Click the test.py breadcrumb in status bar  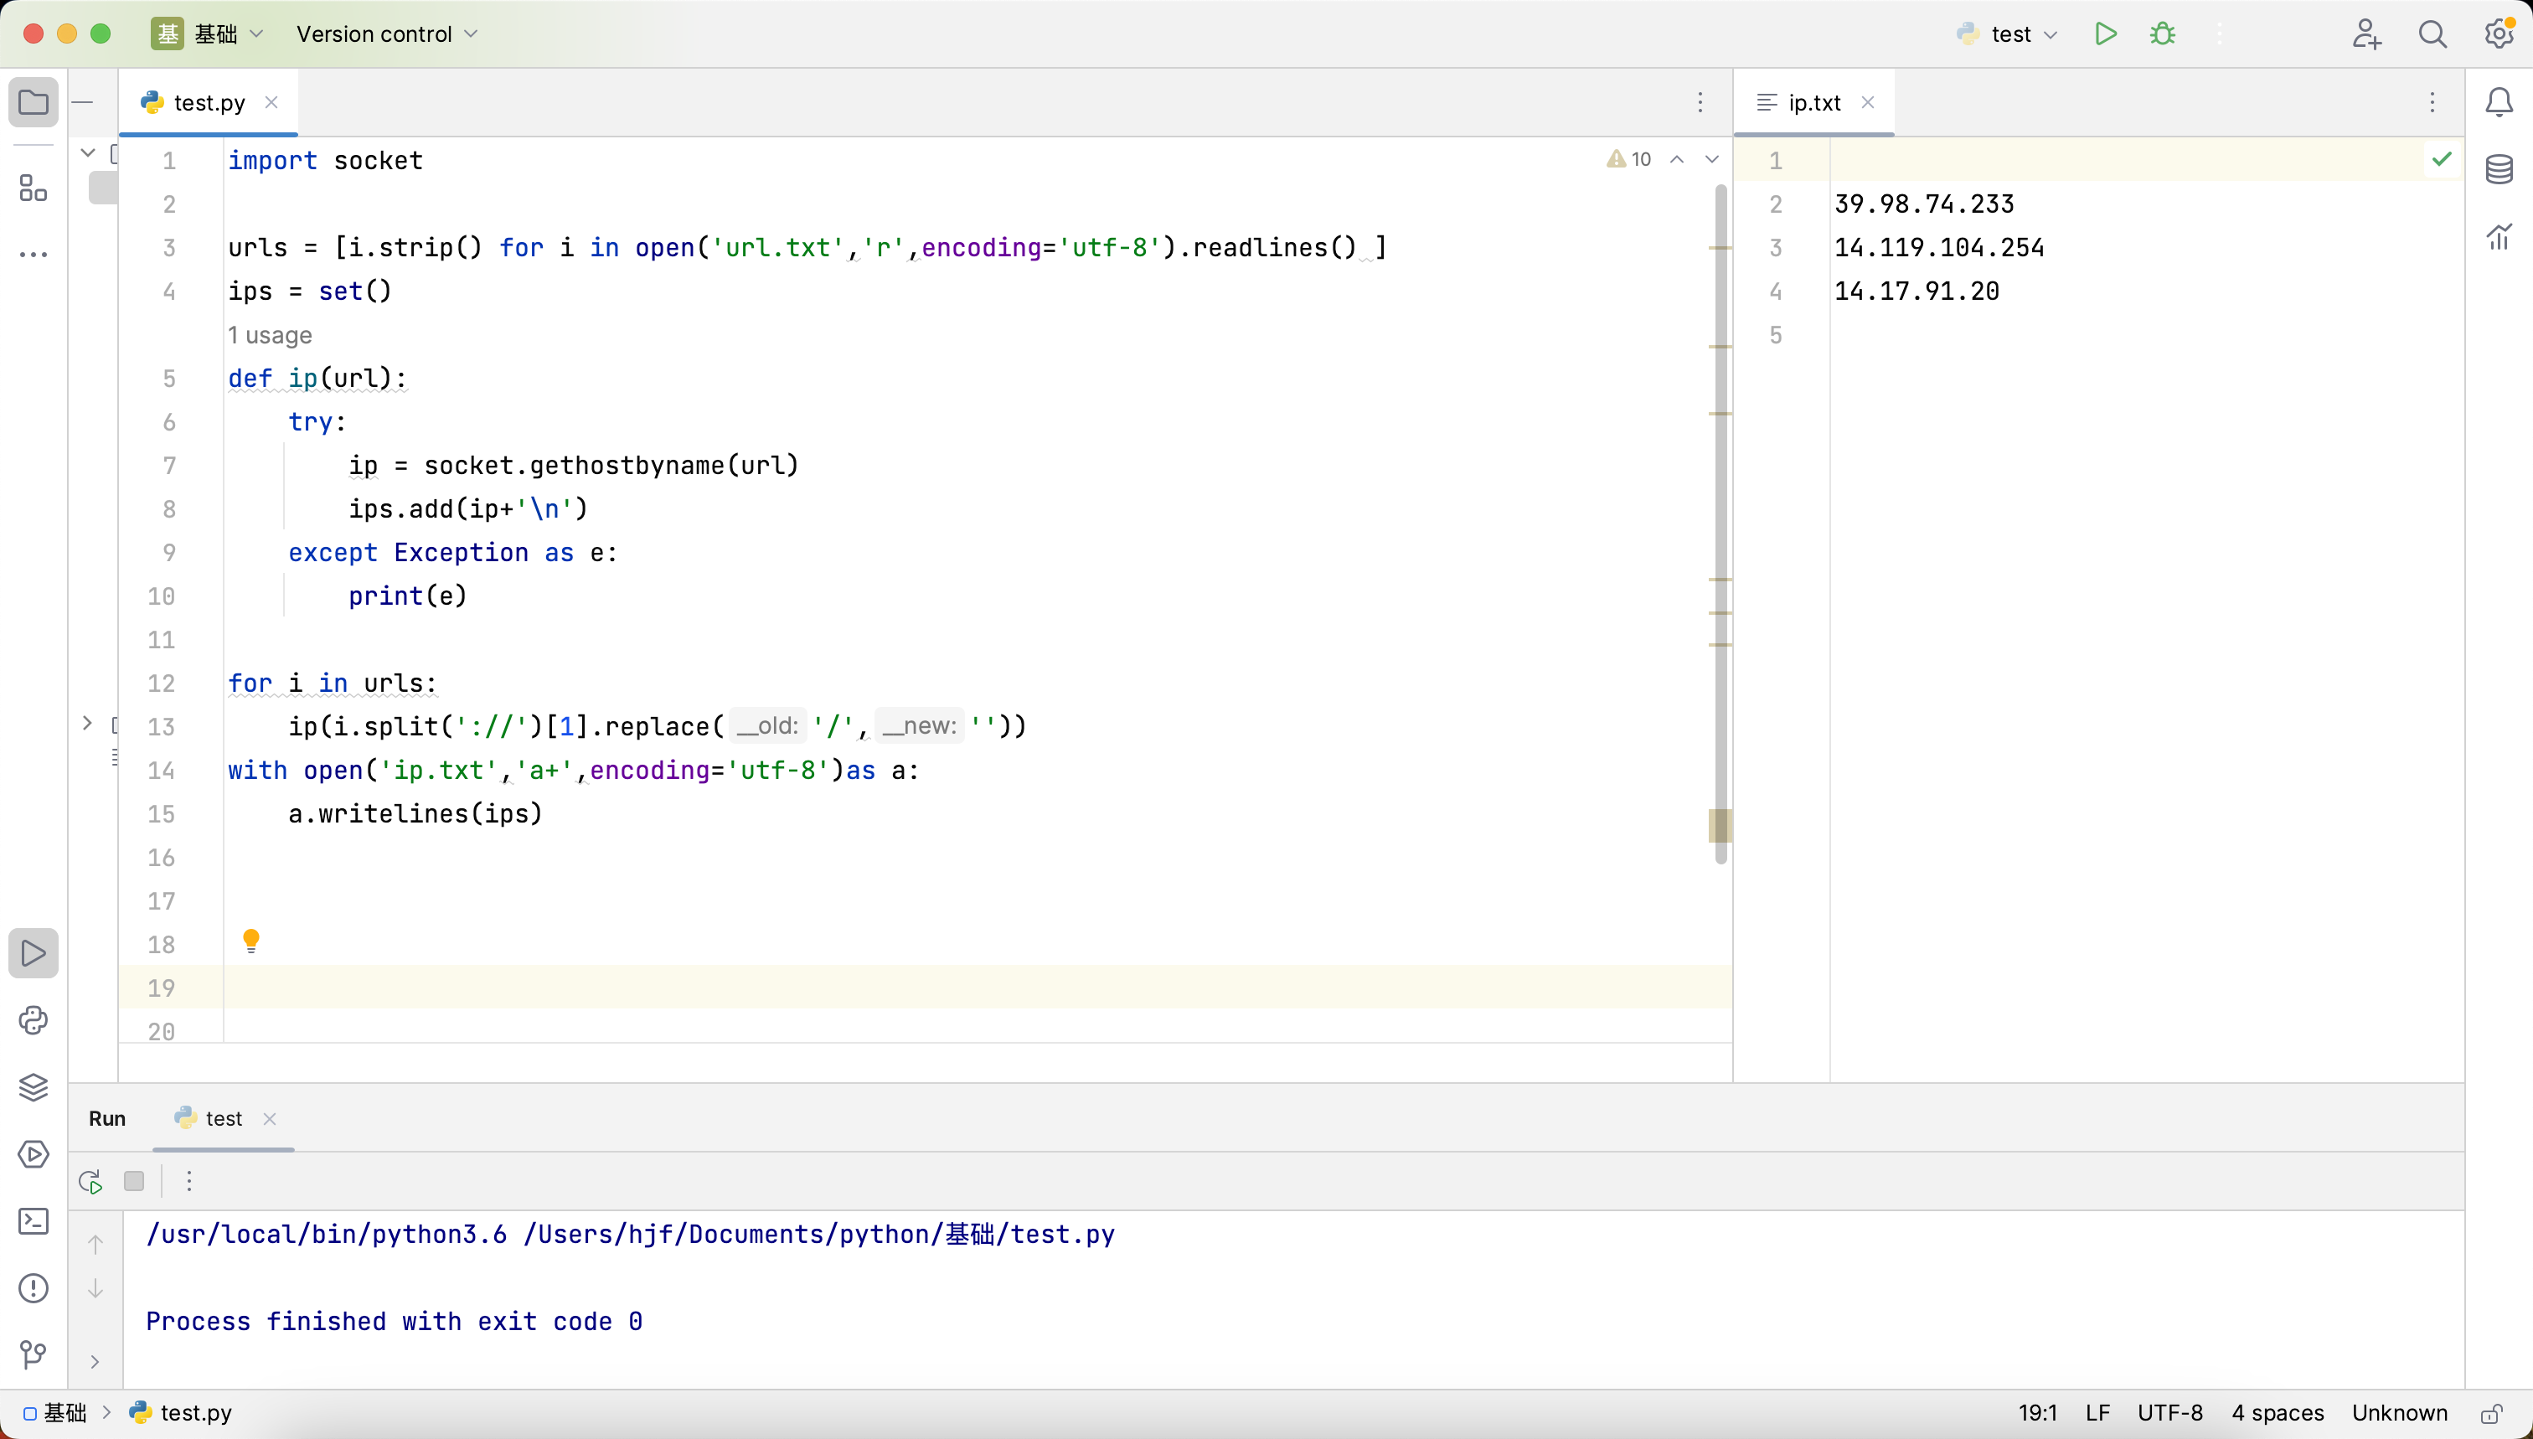(x=181, y=1413)
